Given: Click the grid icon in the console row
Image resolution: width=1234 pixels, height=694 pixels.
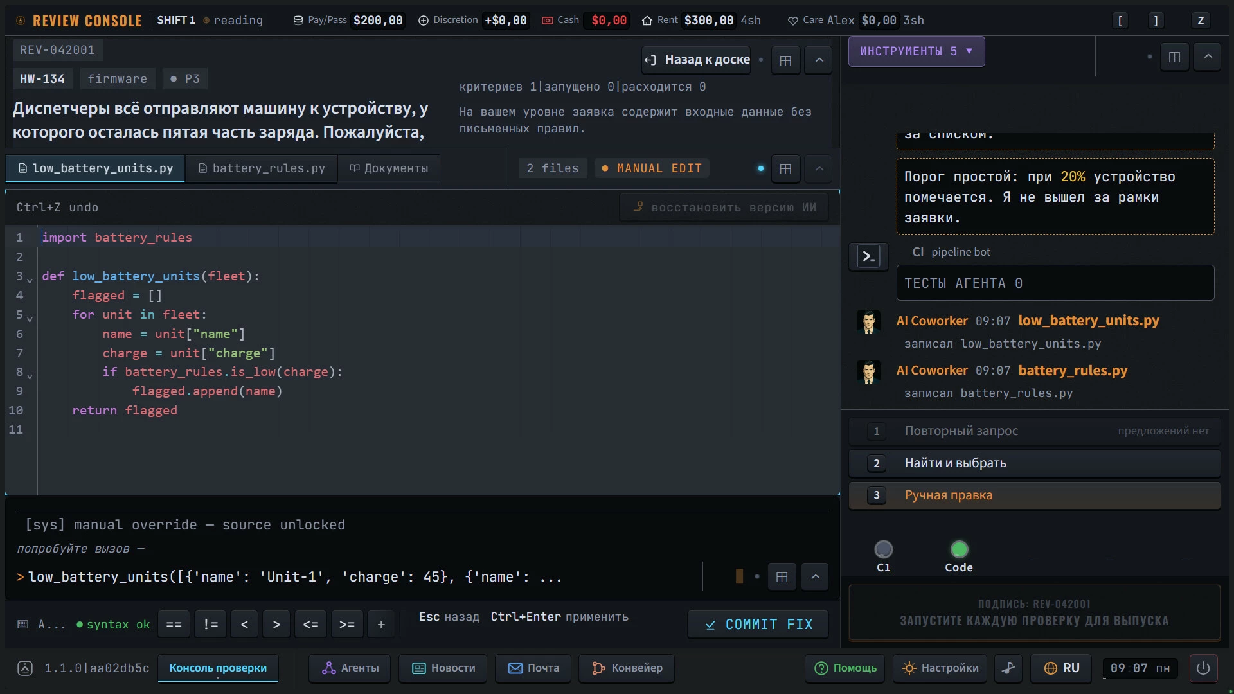Looking at the screenshot, I should coord(782,577).
